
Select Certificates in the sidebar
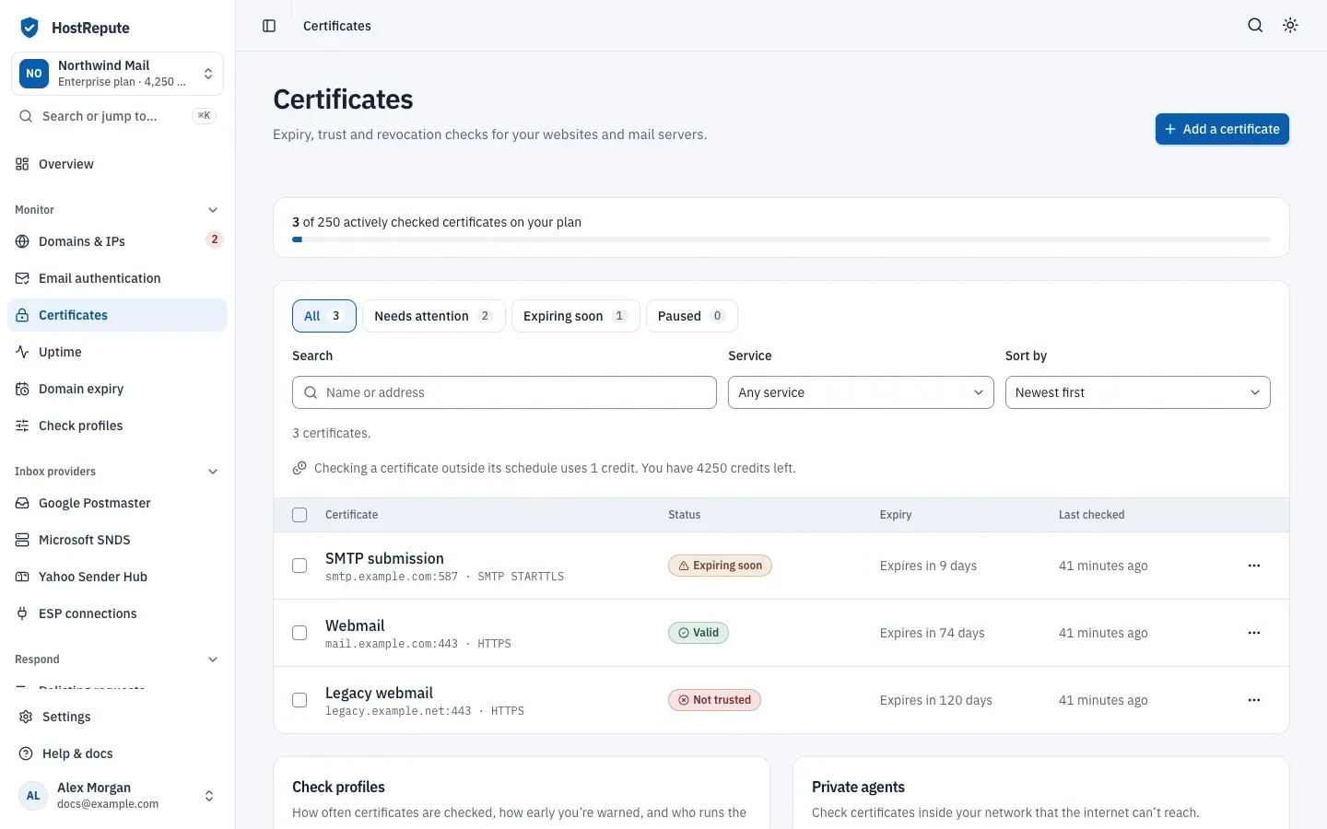click(117, 315)
